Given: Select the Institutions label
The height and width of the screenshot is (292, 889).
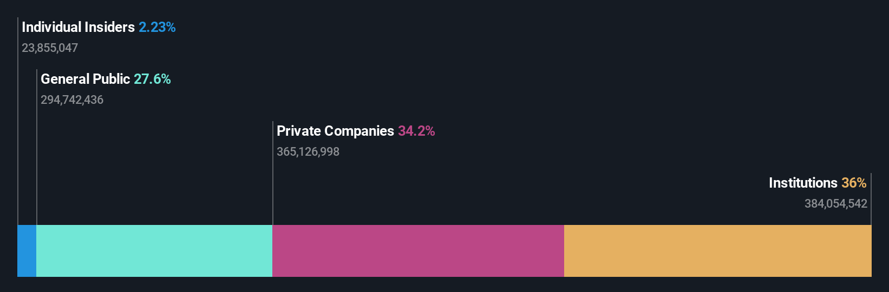Looking at the screenshot, I should pos(803,183).
